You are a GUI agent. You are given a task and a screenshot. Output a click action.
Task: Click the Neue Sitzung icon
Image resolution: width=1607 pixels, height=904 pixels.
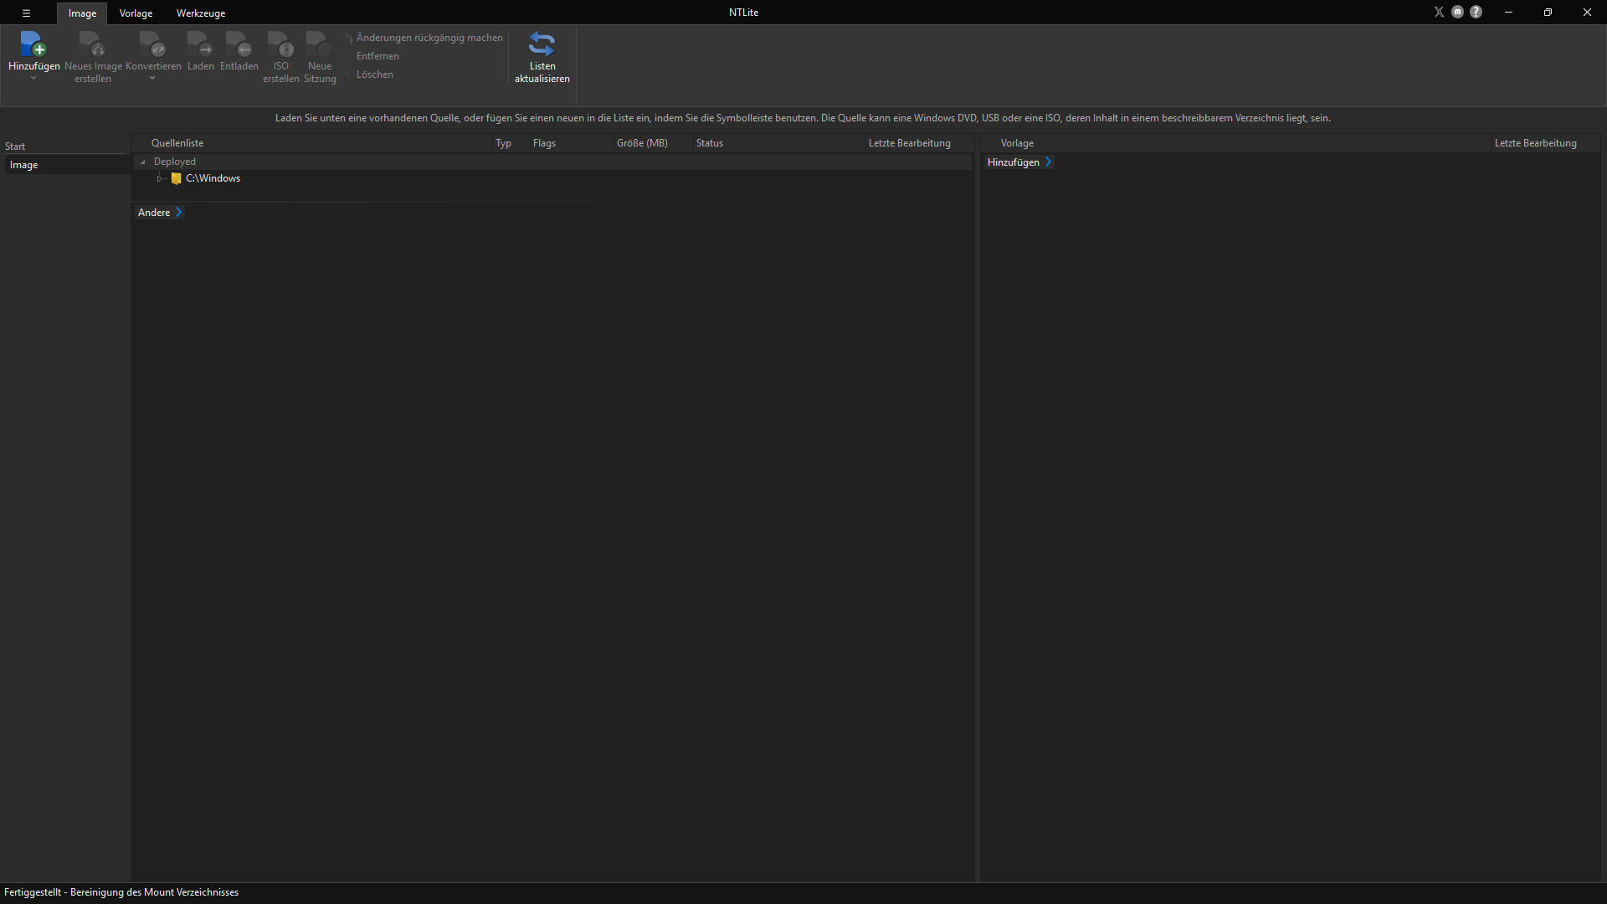[319, 44]
